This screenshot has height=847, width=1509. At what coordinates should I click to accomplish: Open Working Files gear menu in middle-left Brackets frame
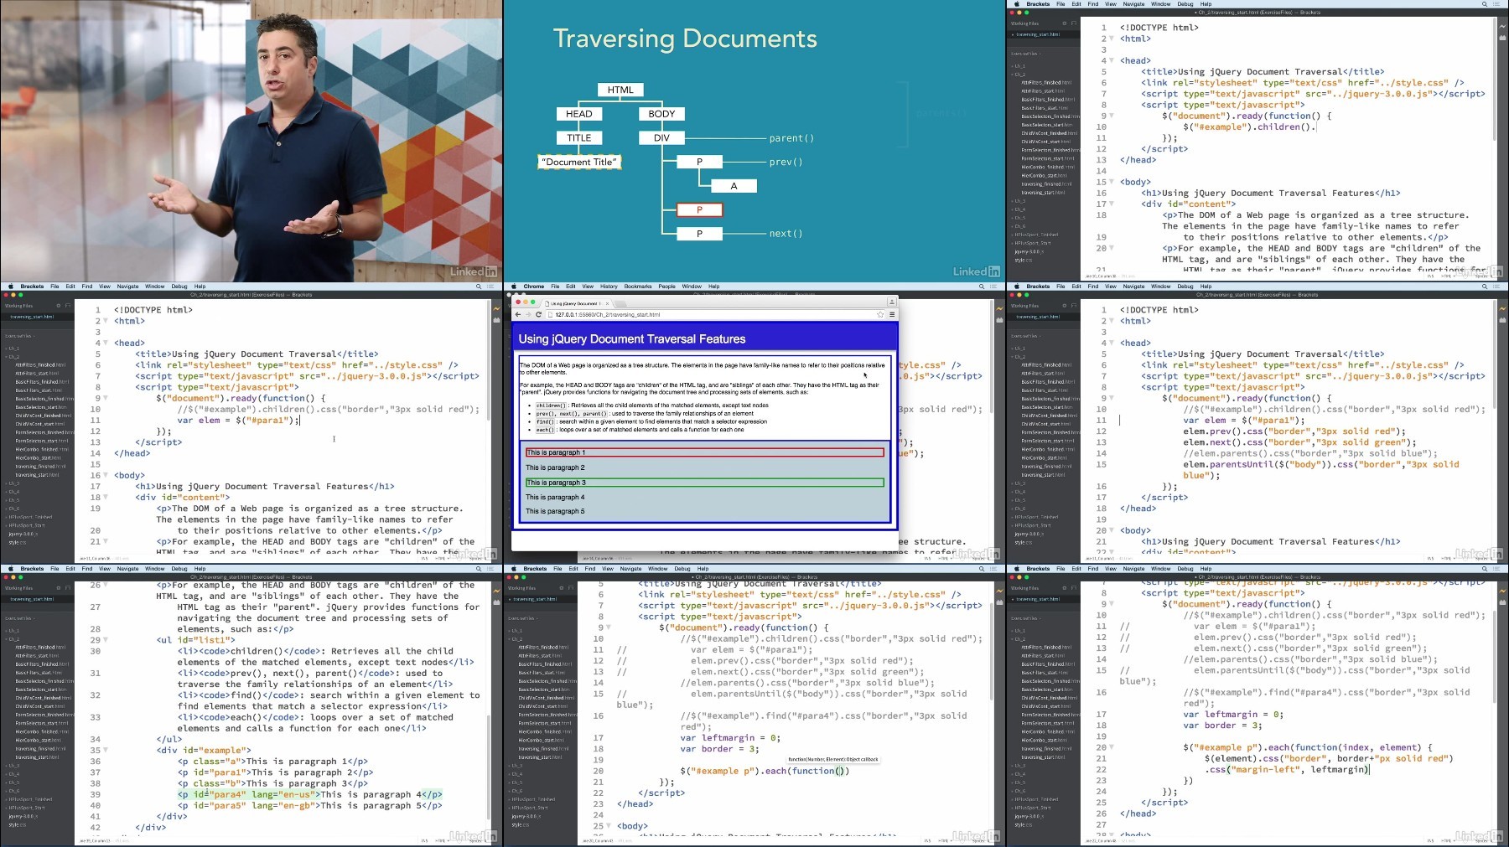[x=58, y=306]
